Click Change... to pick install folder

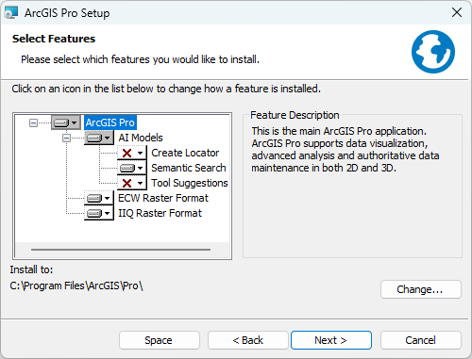421,289
